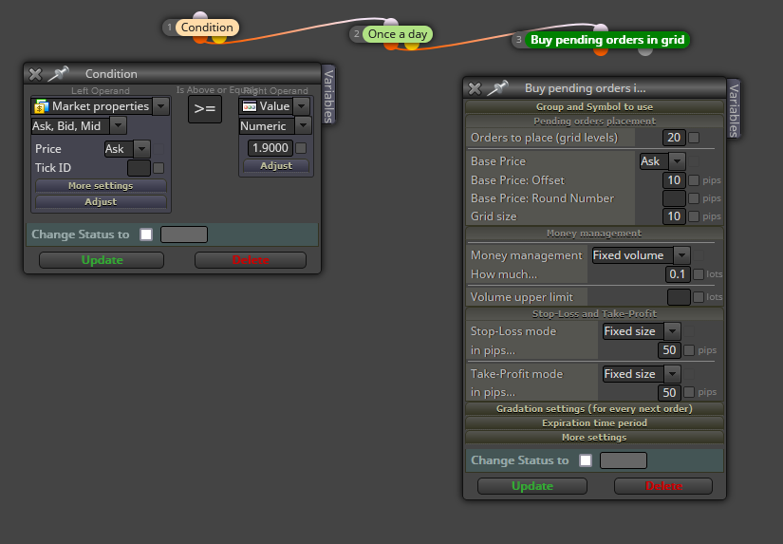Toggle checkbox for Stop-Loss pips
The height and width of the screenshot is (544, 783).
pos(689,350)
